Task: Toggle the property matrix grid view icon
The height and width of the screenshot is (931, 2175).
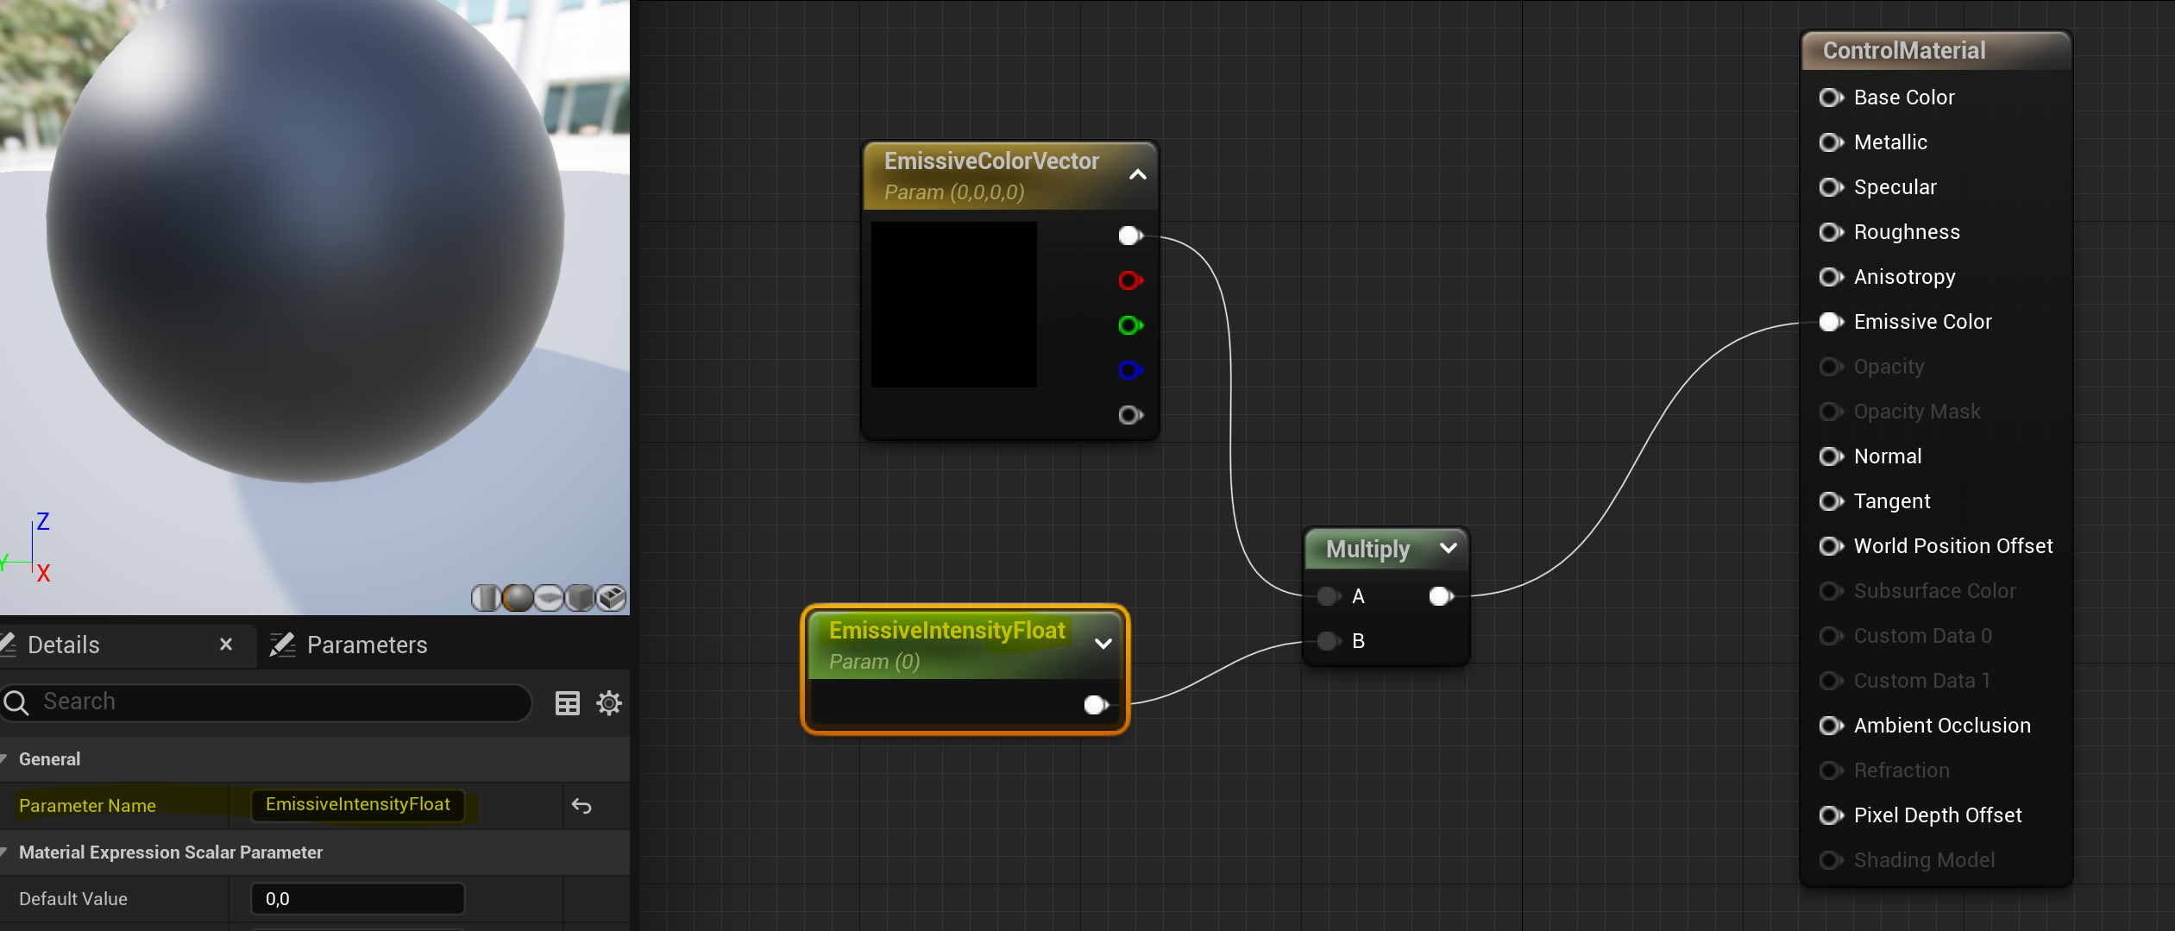Action: tap(567, 703)
